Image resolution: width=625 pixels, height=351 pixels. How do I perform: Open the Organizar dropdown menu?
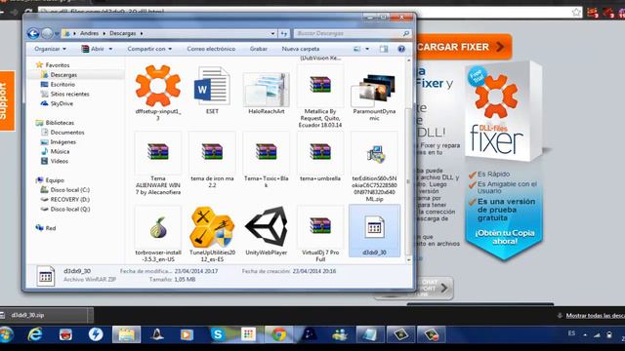click(50, 49)
